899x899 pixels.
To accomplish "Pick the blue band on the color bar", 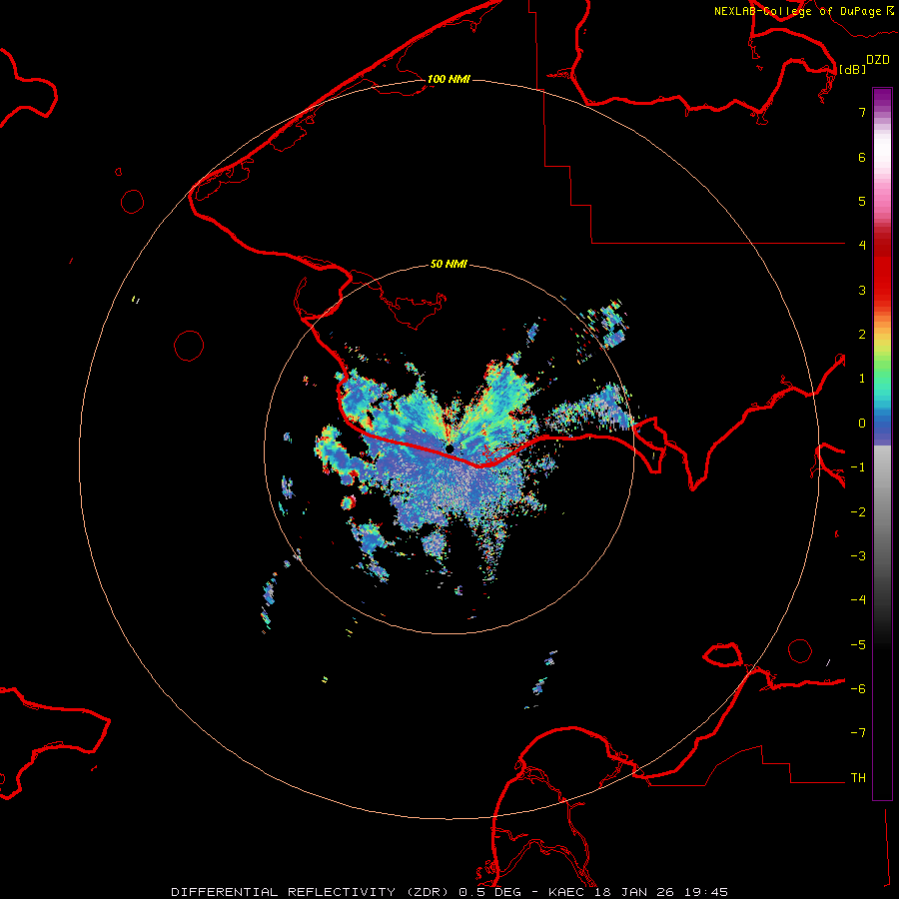I will (x=882, y=425).
